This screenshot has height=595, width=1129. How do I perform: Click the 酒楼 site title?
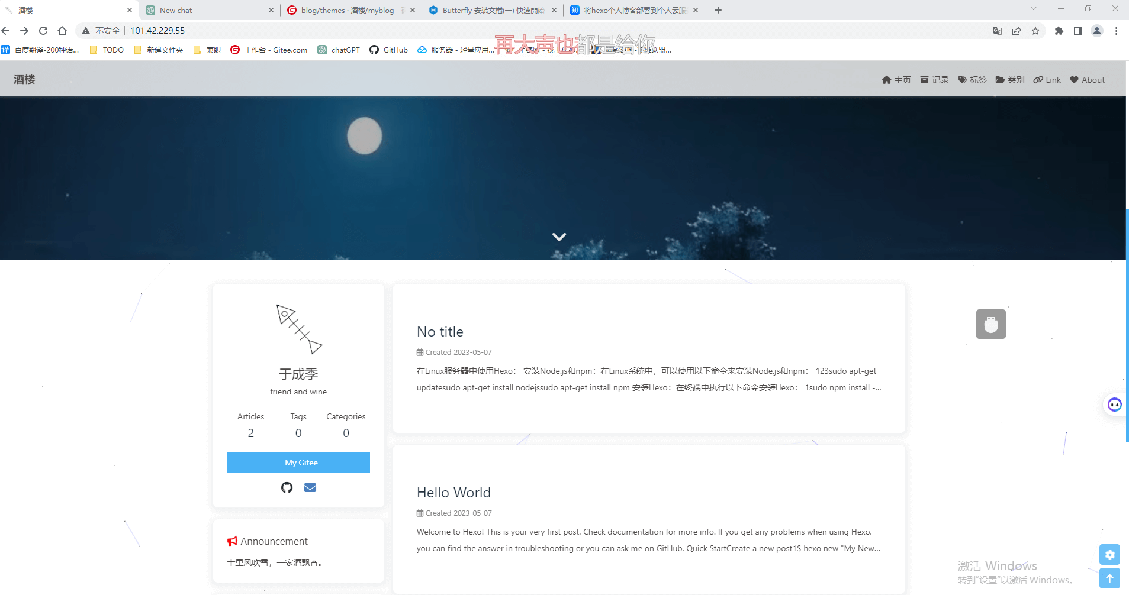tap(24, 79)
